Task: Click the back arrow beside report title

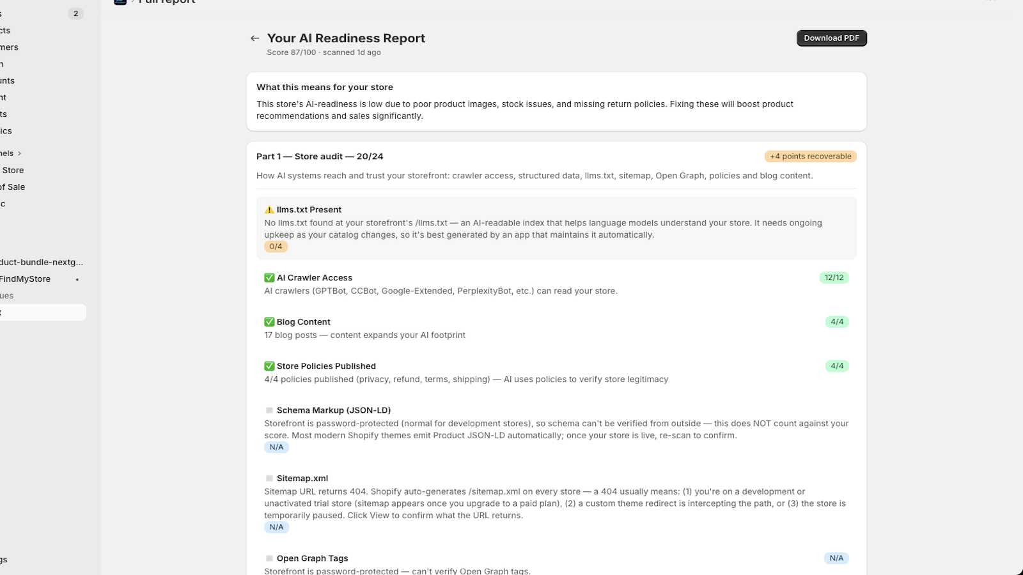Action: [x=254, y=38]
